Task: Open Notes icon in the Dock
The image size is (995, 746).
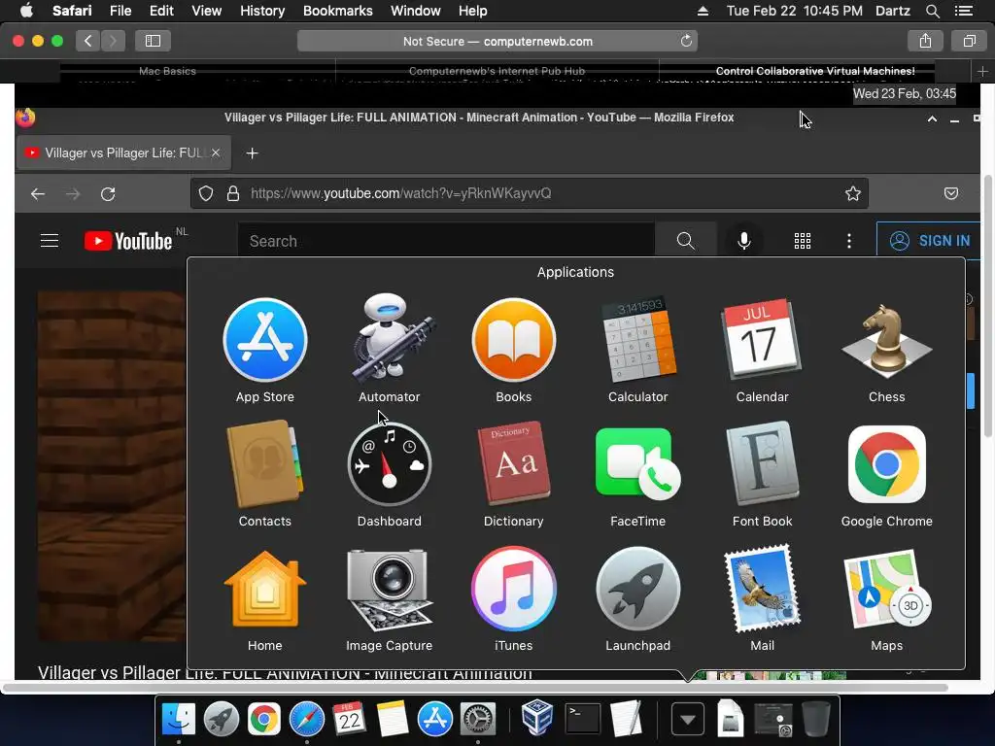Action: coord(393,719)
